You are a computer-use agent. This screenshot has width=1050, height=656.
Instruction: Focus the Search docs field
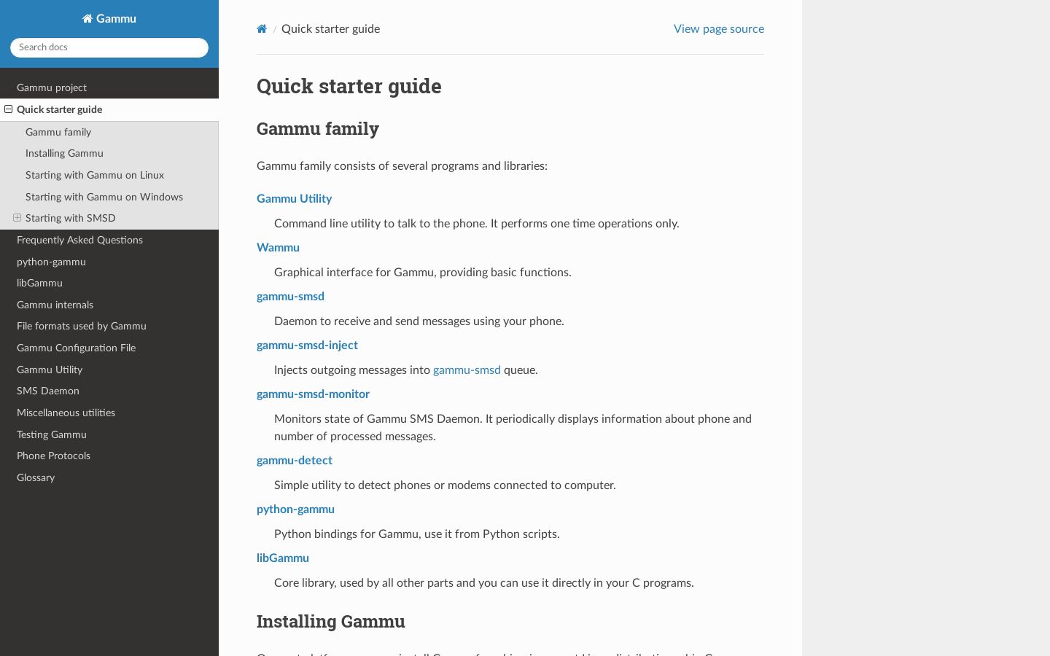109,47
